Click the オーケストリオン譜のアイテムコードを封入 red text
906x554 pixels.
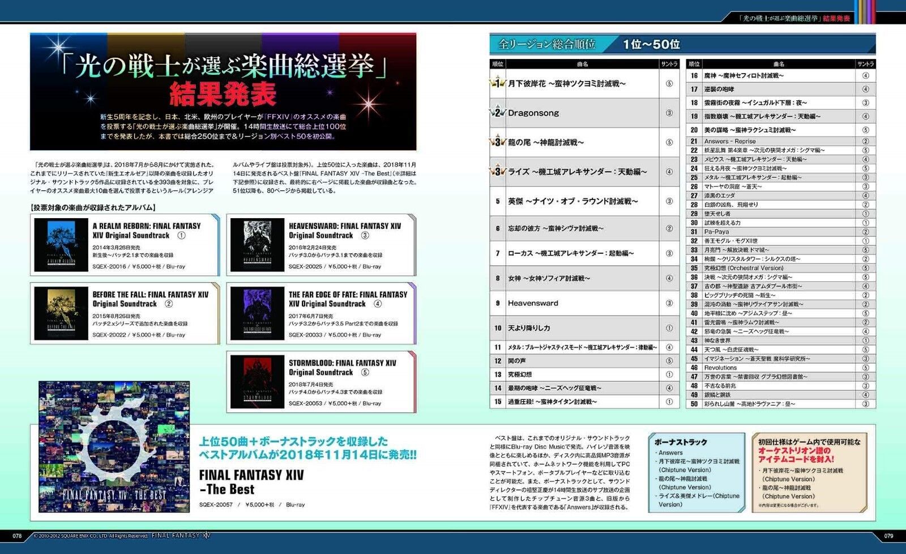pyautogui.click(x=796, y=455)
